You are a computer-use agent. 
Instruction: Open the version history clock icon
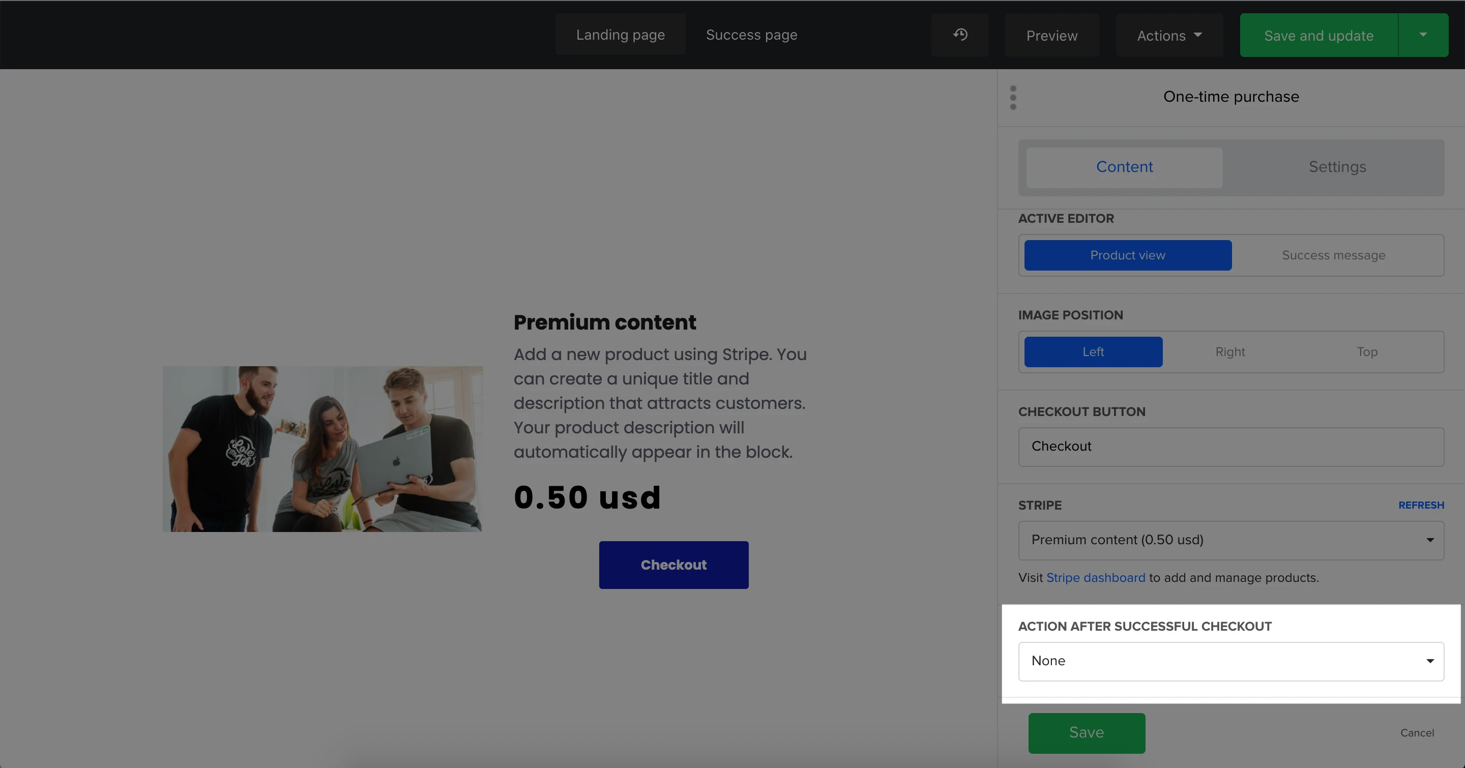click(x=960, y=35)
